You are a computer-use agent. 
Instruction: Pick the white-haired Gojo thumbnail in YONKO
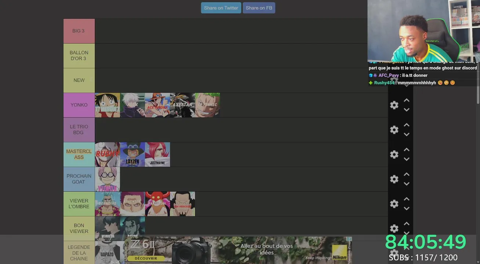coord(133,105)
